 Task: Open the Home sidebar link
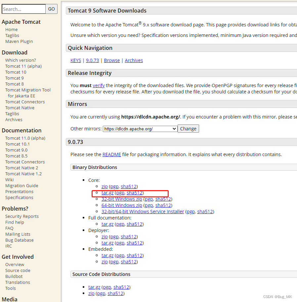(11, 29)
